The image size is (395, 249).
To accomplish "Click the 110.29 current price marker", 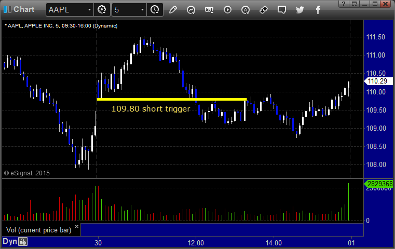I will point(378,81).
